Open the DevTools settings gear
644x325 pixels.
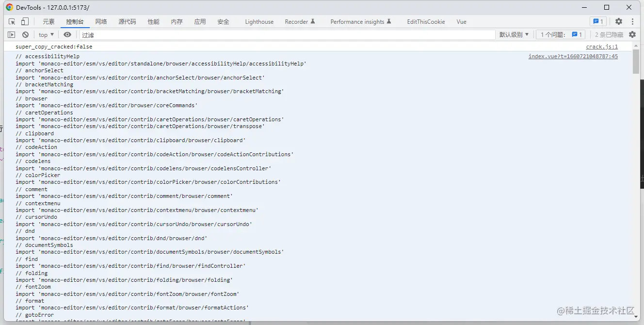coord(618,22)
